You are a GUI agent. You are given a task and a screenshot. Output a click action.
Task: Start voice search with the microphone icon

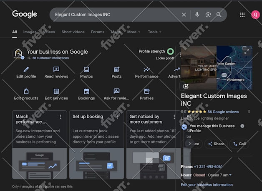(x=197, y=15)
